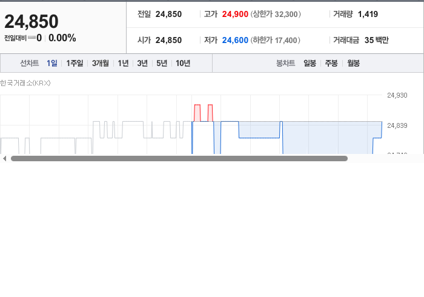424x297 pixels.
Task: Select the 1일 line chart period
Action: click(x=52, y=63)
